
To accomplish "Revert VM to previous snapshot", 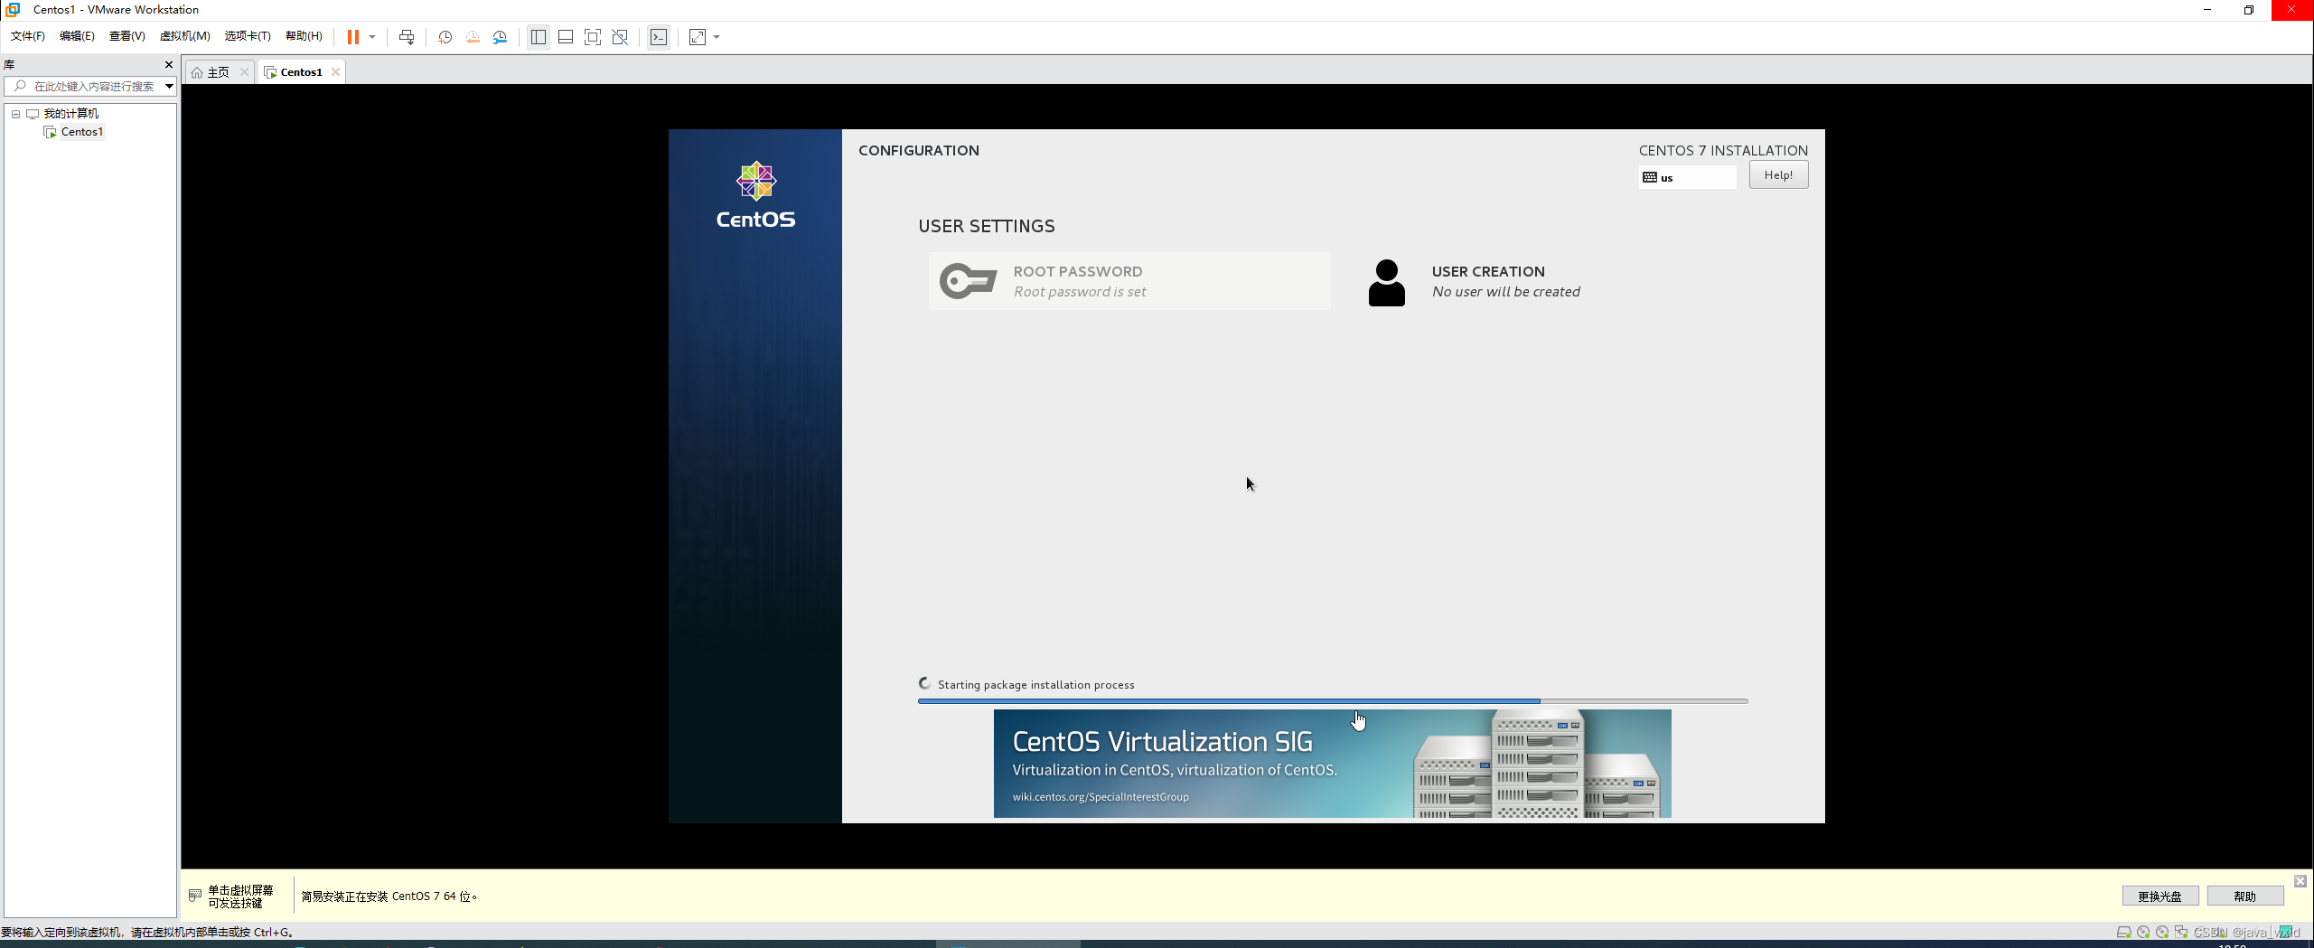I will tap(473, 37).
